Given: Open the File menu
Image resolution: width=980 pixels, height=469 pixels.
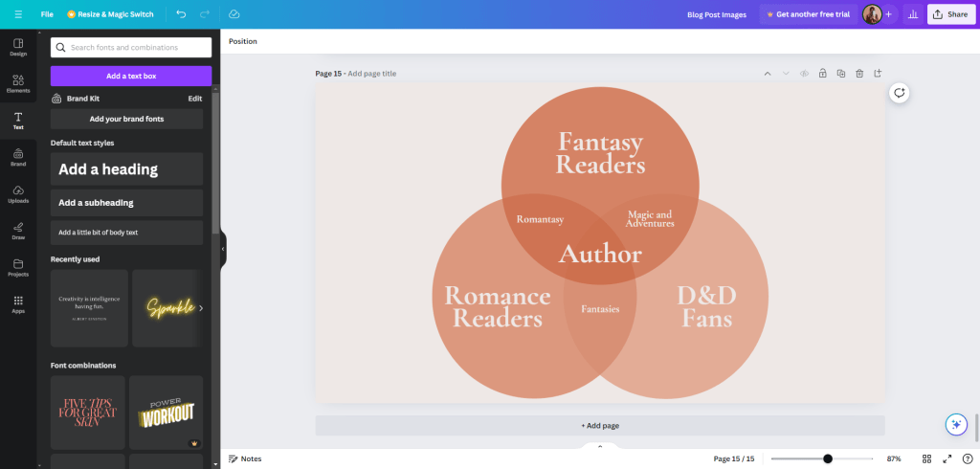Looking at the screenshot, I should (x=47, y=14).
